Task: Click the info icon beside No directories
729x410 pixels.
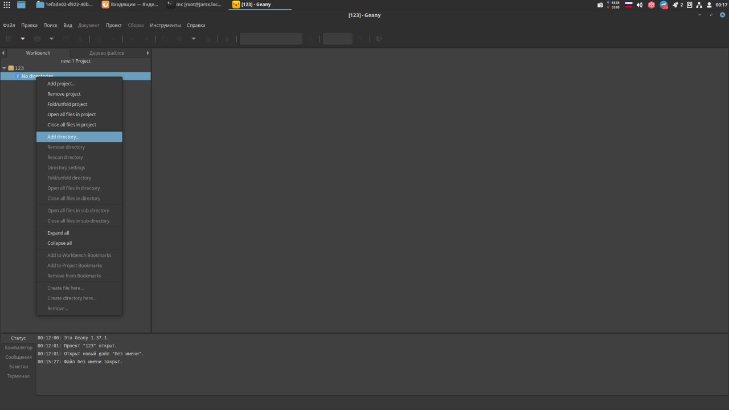Action: pyautogui.click(x=18, y=76)
